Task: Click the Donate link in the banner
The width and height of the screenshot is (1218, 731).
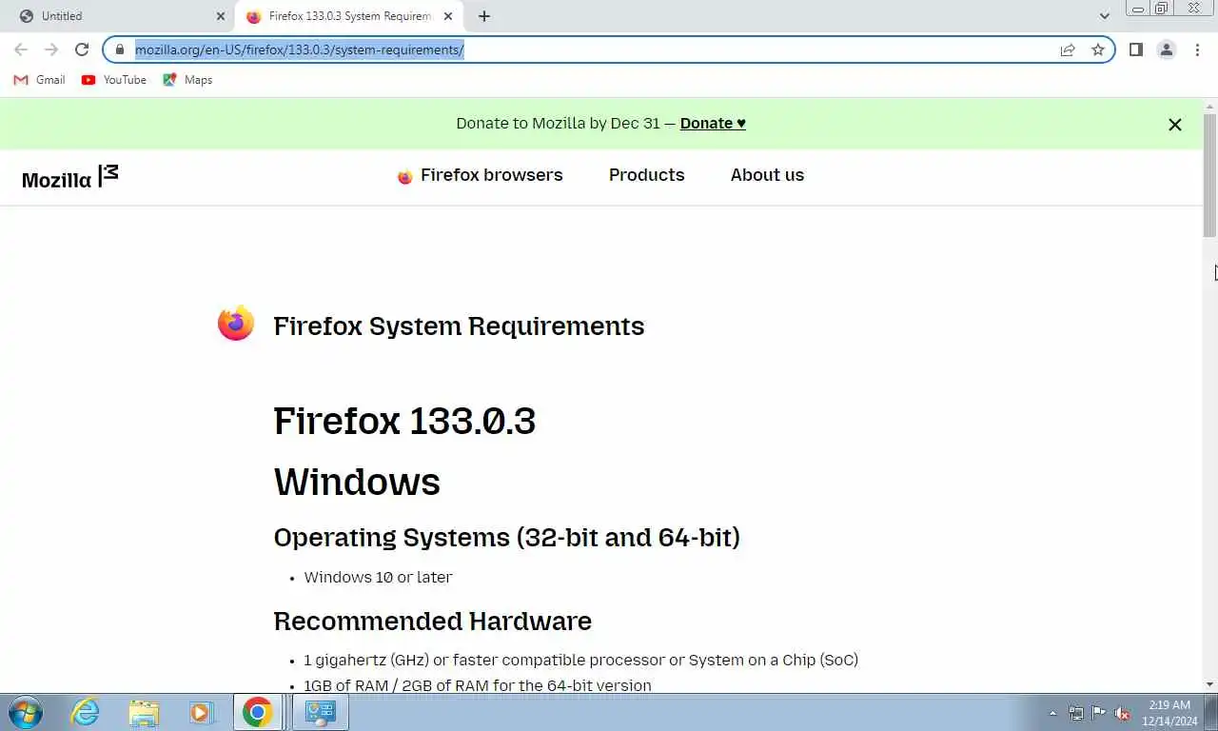Action: pos(713,123)
